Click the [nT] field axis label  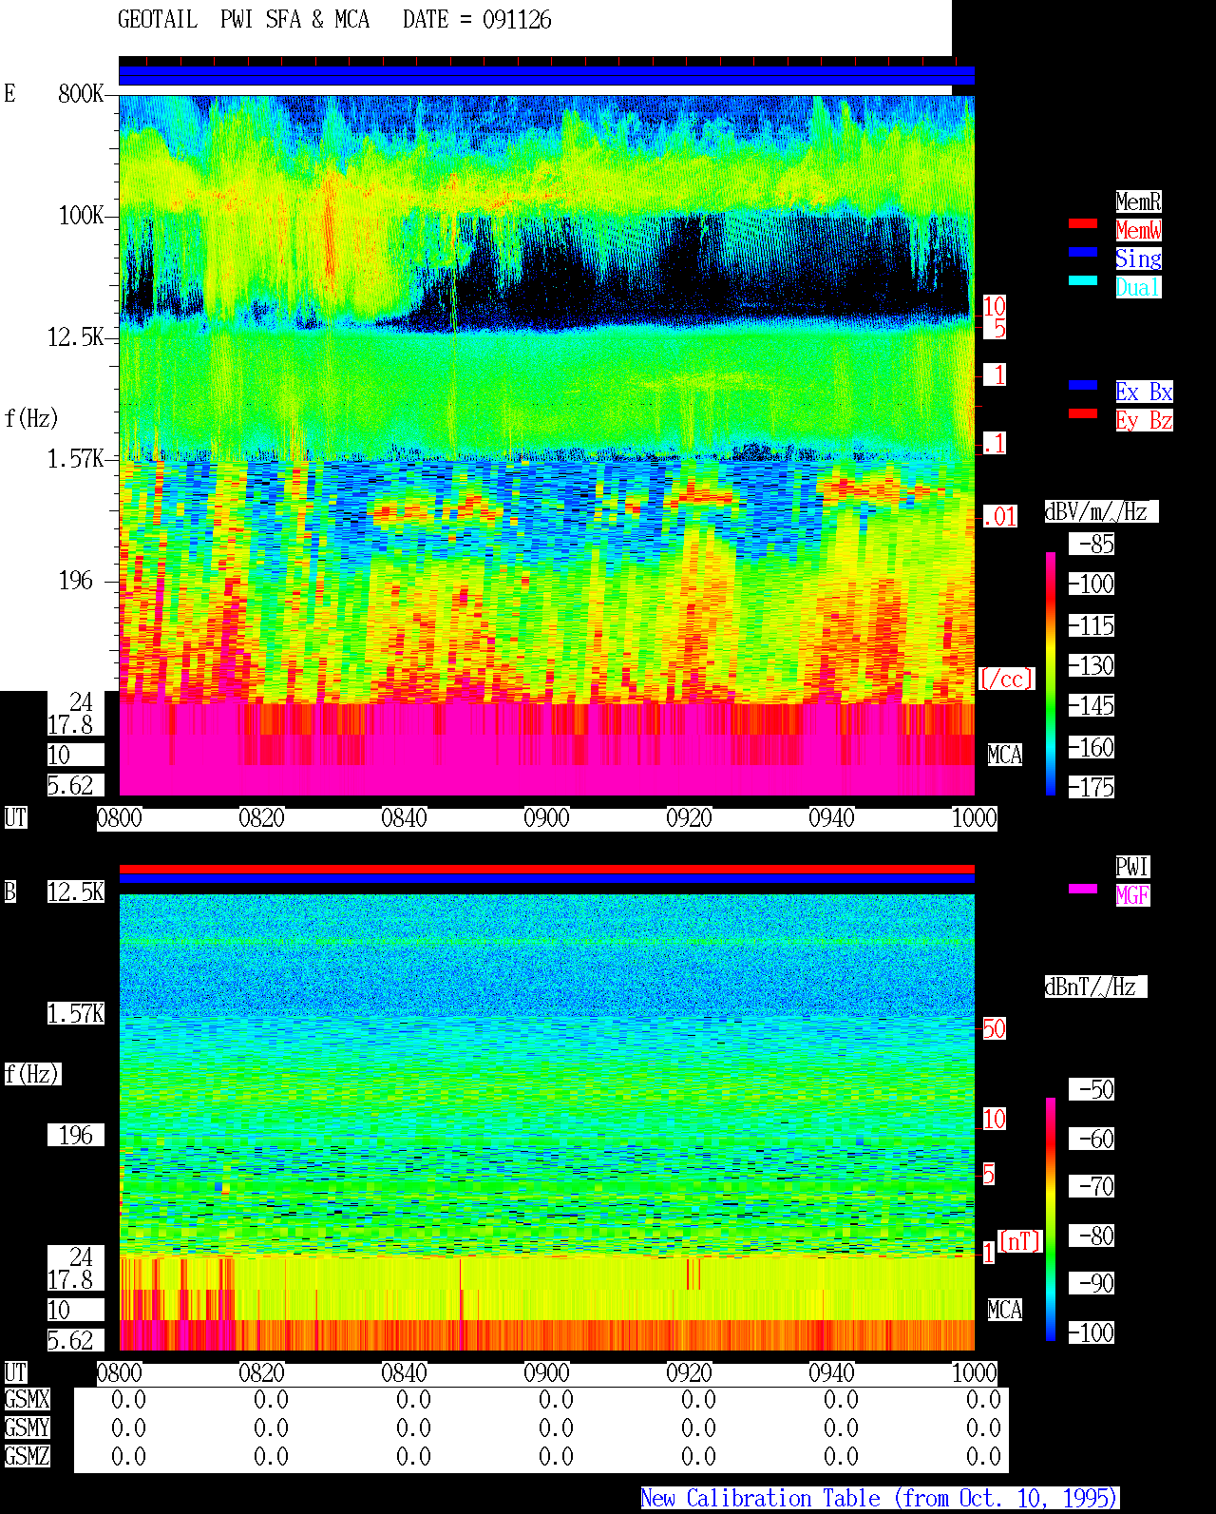[x=1021, y=1241]
